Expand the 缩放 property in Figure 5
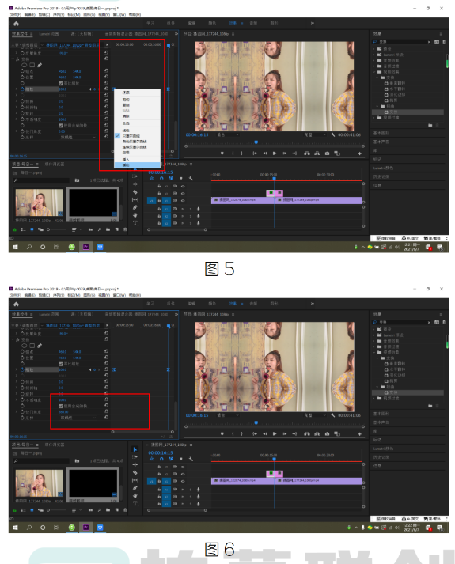Viewport: 455px width, 564px height. (x=16, y=89)
